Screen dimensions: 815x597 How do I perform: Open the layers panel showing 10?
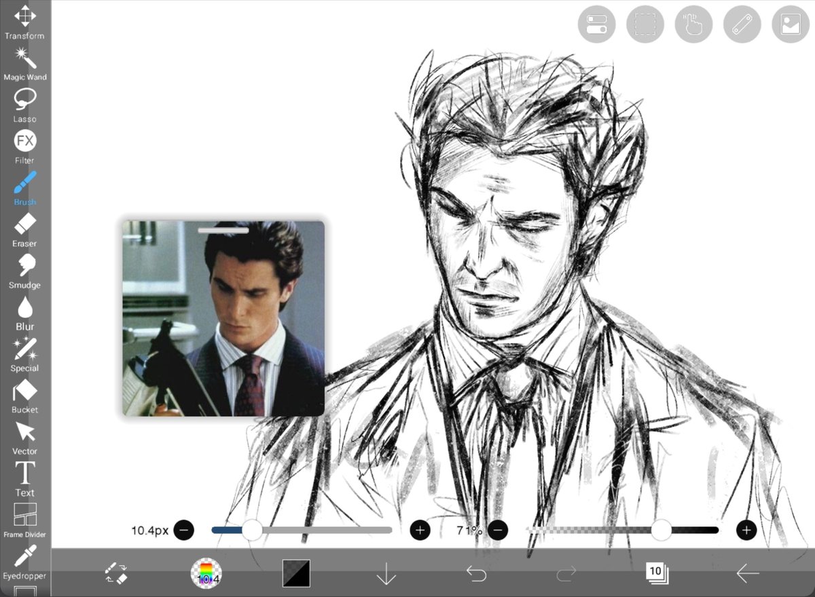(x=657, y=573)
